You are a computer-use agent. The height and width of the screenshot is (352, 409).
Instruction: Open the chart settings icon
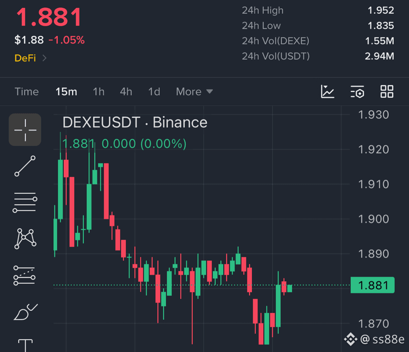(357, 91)
